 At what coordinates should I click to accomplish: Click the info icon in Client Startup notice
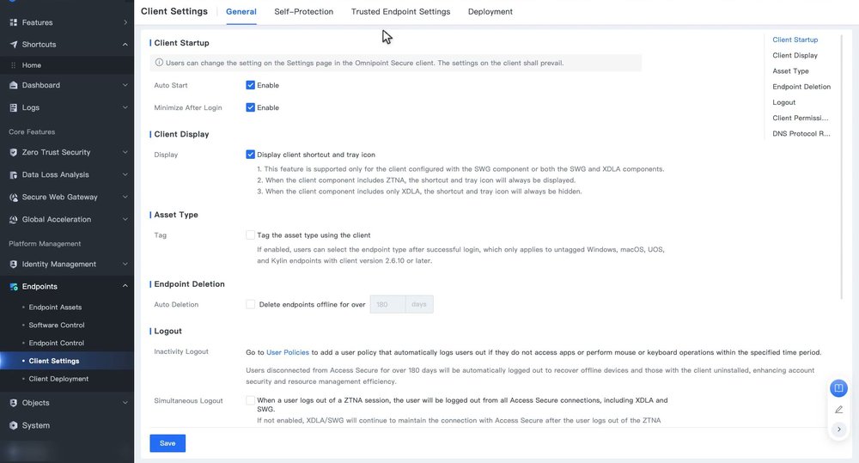click(159, 63)
